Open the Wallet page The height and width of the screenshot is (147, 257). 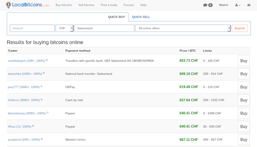pyautogui.click(x=224, y=5)
